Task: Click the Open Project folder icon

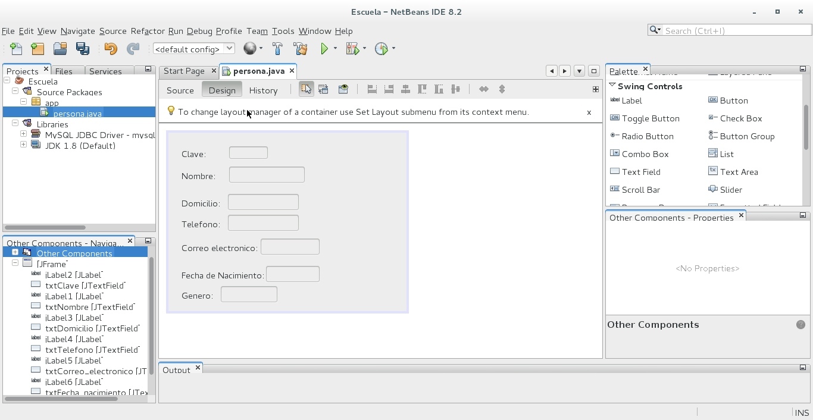Action: (x=60, y=49)
